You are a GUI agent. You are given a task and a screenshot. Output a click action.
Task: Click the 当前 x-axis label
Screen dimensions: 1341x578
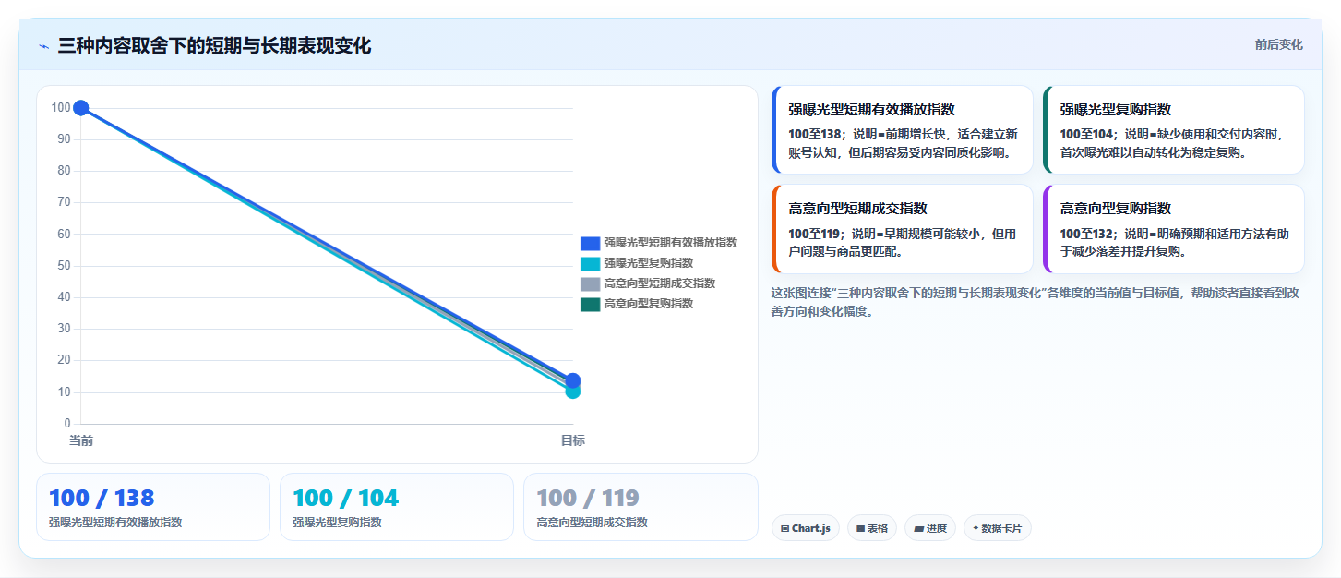click(81, 440)
